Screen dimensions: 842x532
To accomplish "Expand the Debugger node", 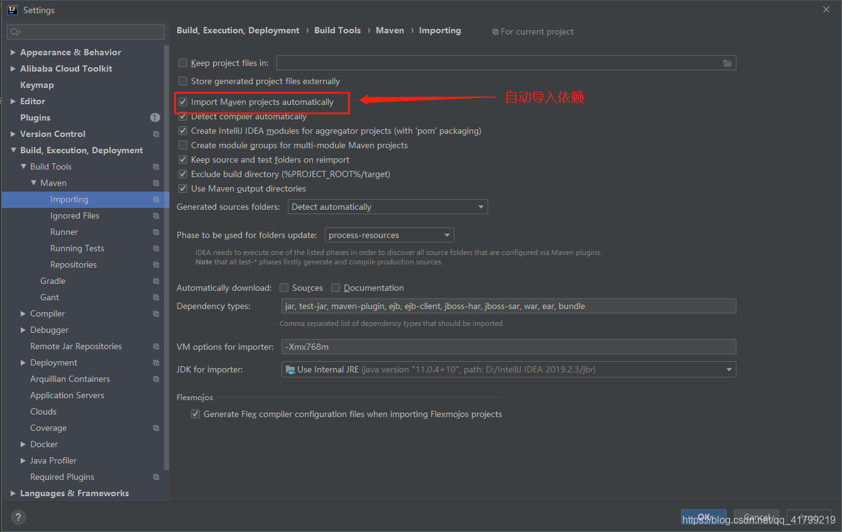I will [23, 330].
